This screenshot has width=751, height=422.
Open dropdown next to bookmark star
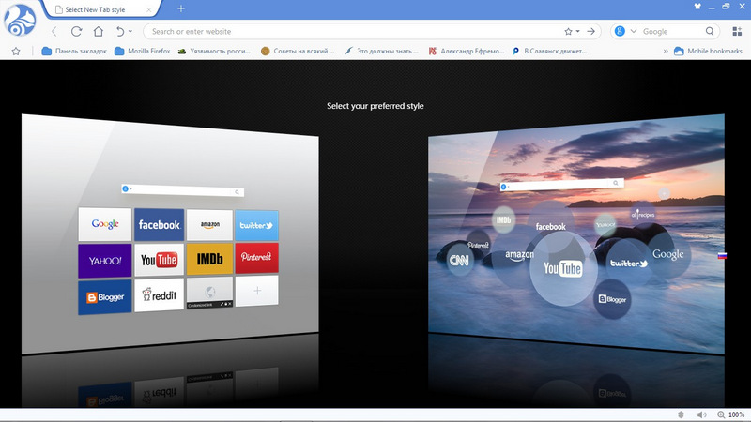577,32
